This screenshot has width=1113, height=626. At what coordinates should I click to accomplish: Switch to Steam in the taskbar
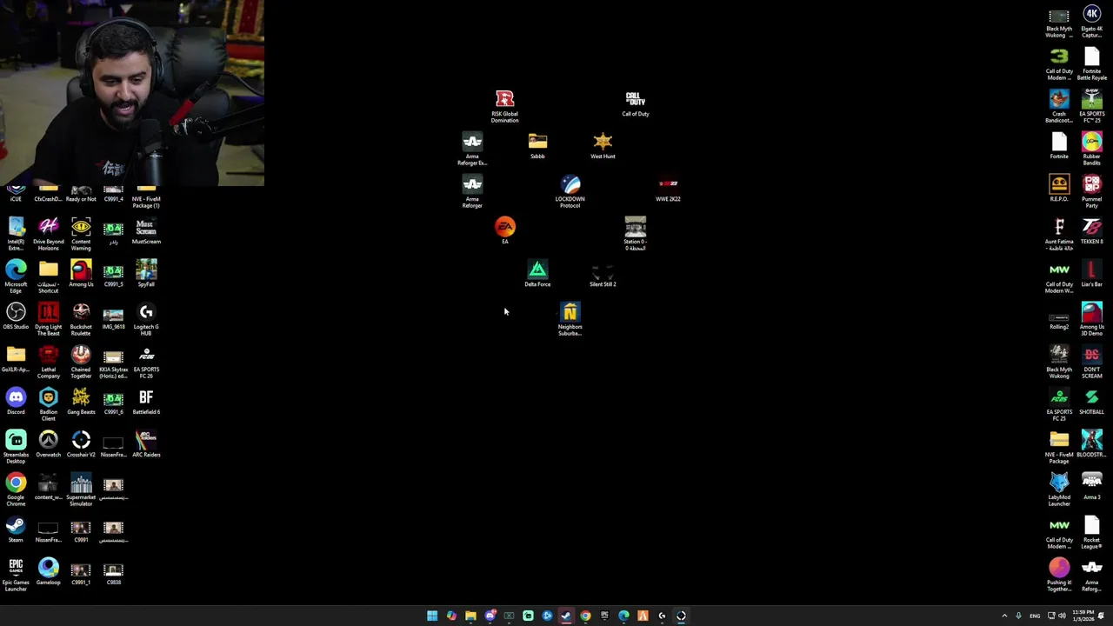(x=566, y=616)
